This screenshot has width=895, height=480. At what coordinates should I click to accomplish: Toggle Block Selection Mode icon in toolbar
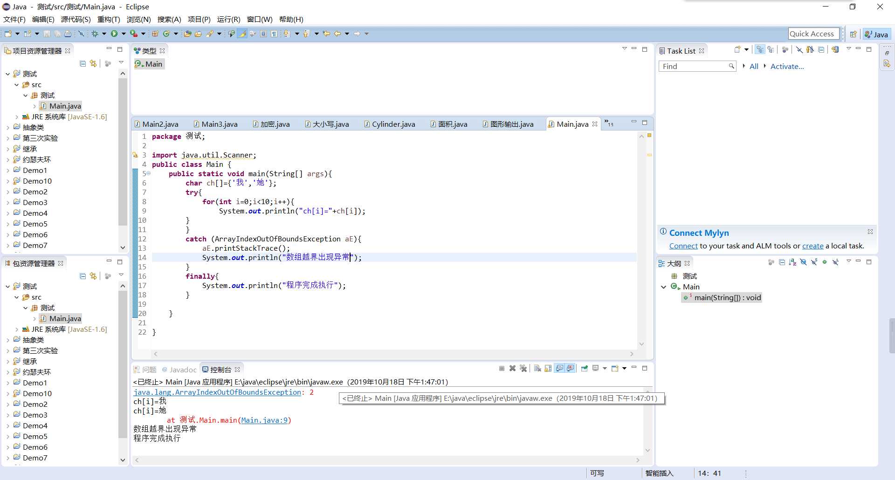[263, 34]
